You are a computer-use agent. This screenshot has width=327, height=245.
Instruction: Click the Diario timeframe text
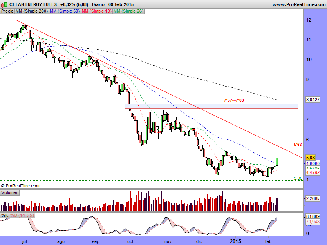(x=98, y=4)
